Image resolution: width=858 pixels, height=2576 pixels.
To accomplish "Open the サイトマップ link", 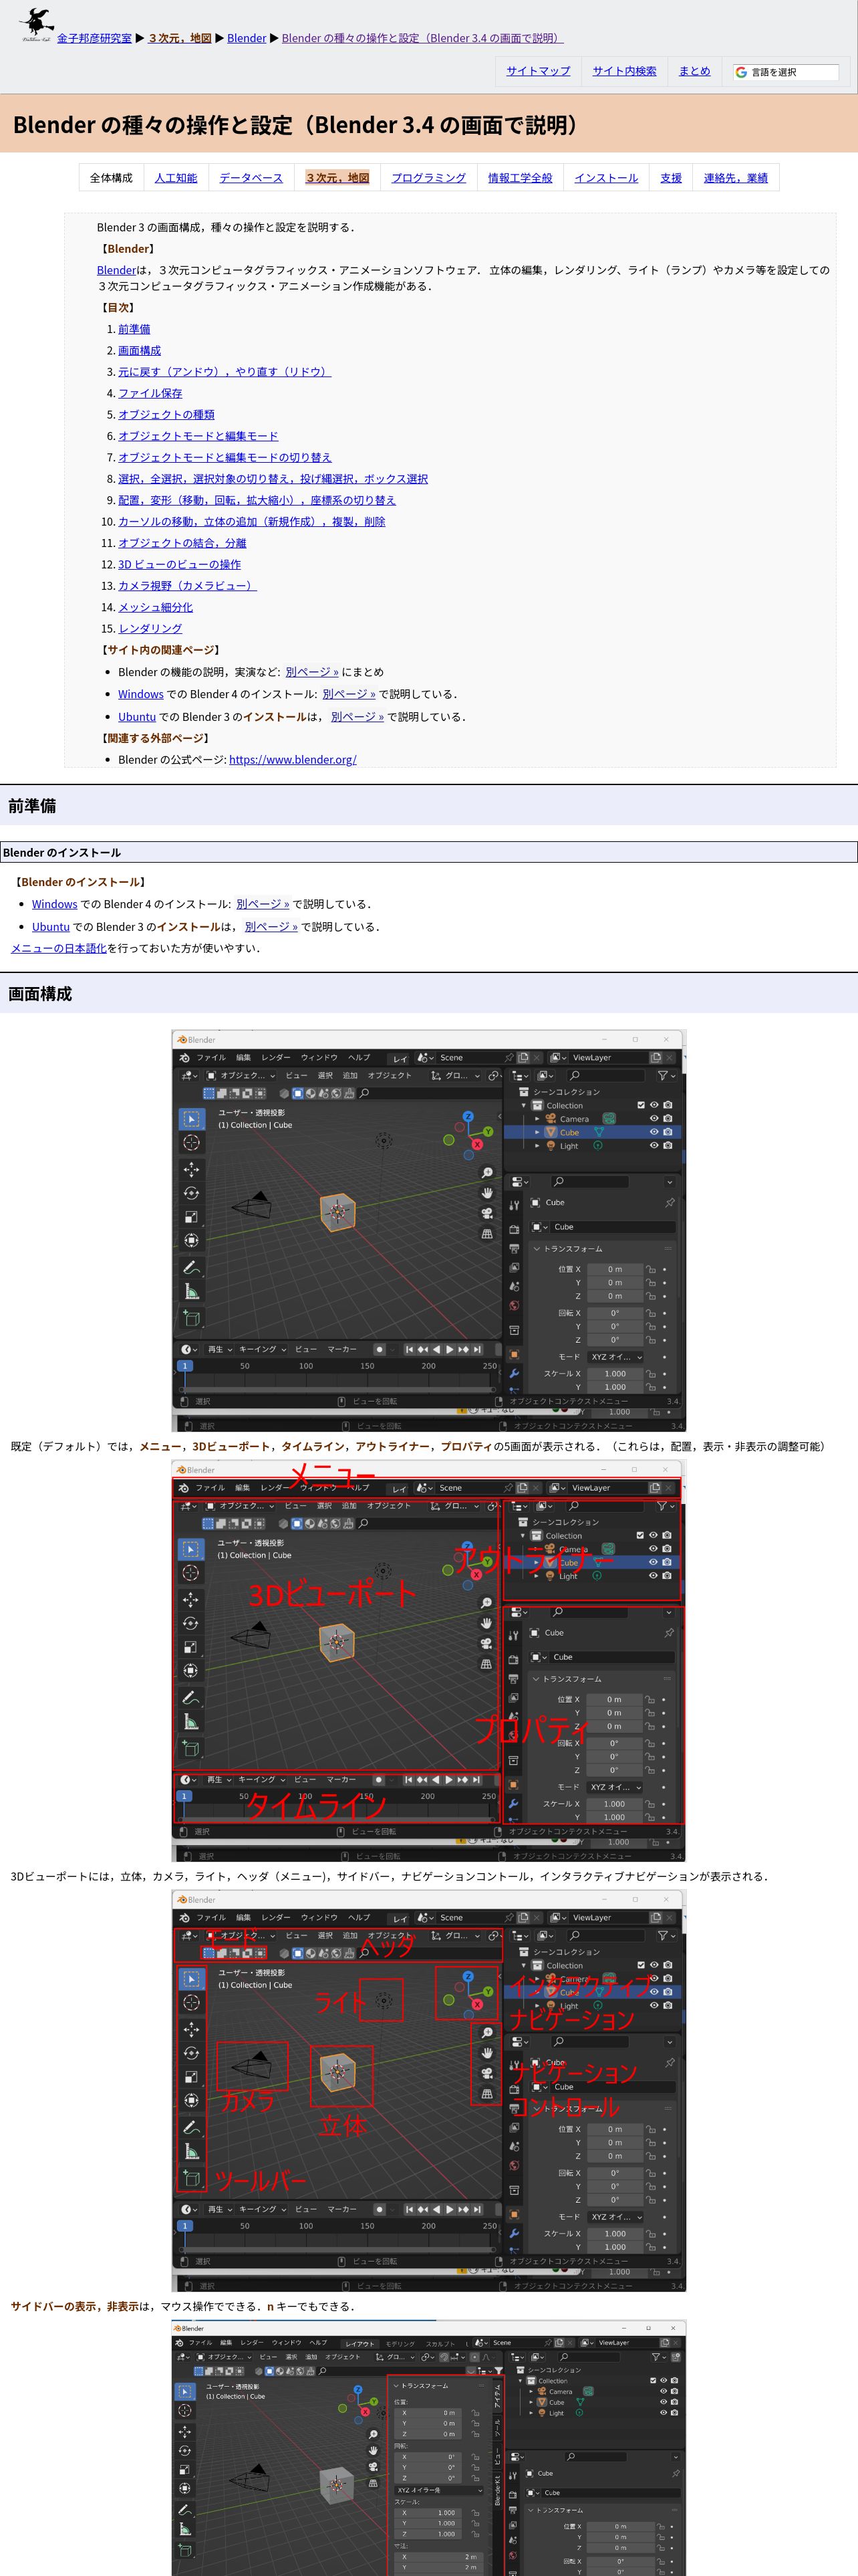I will coord(537,71).
